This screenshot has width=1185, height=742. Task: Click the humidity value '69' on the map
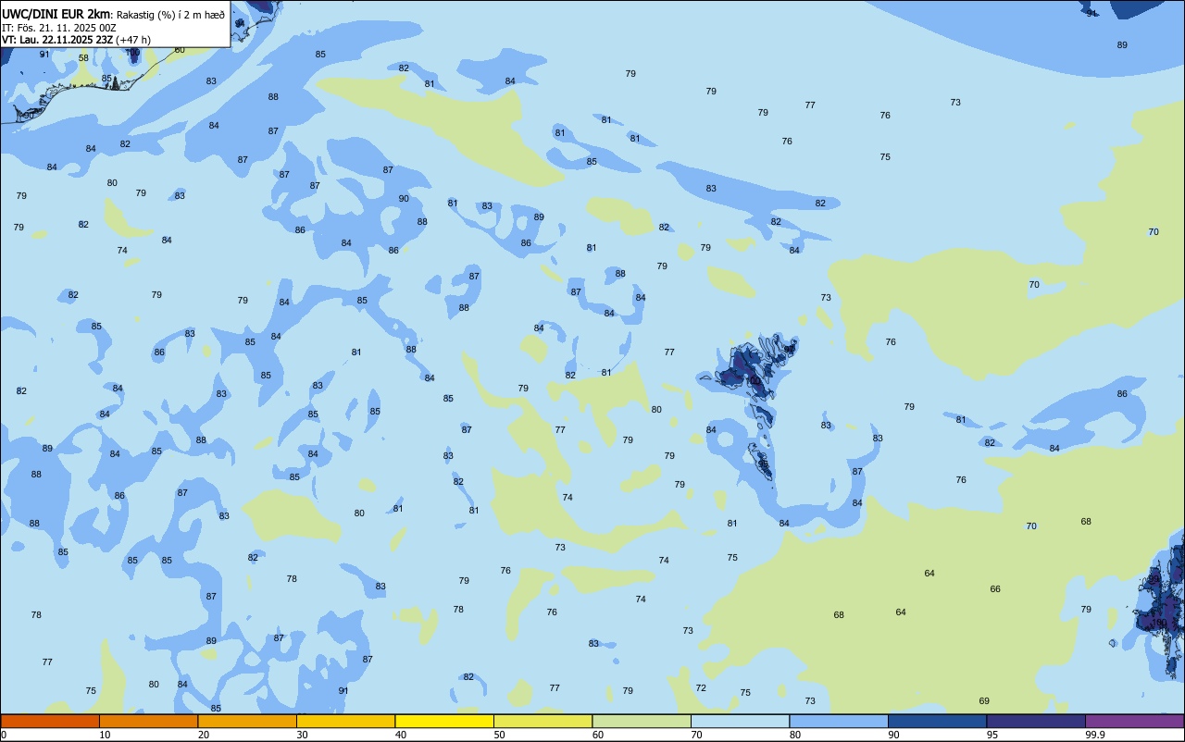click(x=984, y=701)
